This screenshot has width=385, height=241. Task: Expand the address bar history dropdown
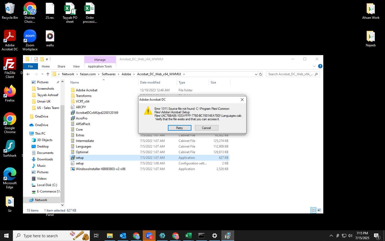[x=256, y=74]
